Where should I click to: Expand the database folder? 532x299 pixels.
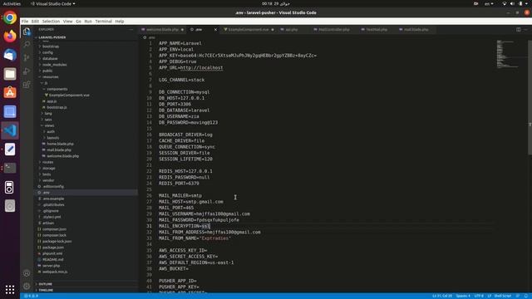click(x=50, y=59)
